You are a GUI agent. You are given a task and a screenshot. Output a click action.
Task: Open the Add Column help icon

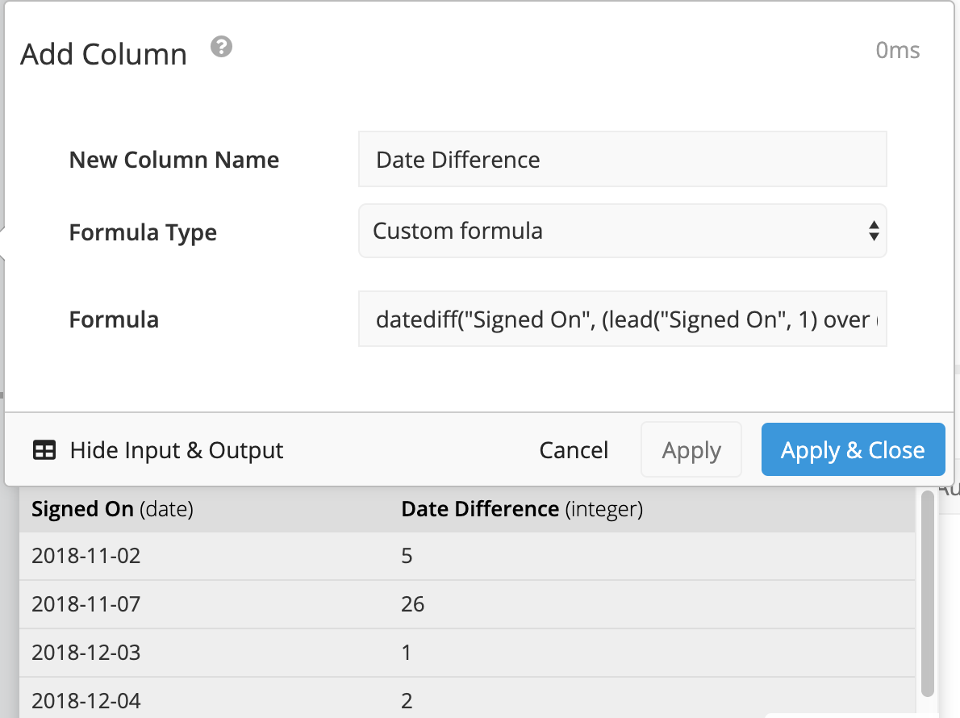point(222,47)
